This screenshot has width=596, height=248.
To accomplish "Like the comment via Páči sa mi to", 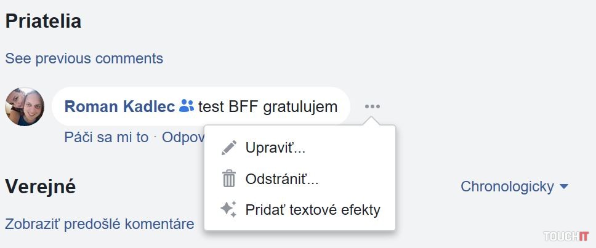I will 106,137.
